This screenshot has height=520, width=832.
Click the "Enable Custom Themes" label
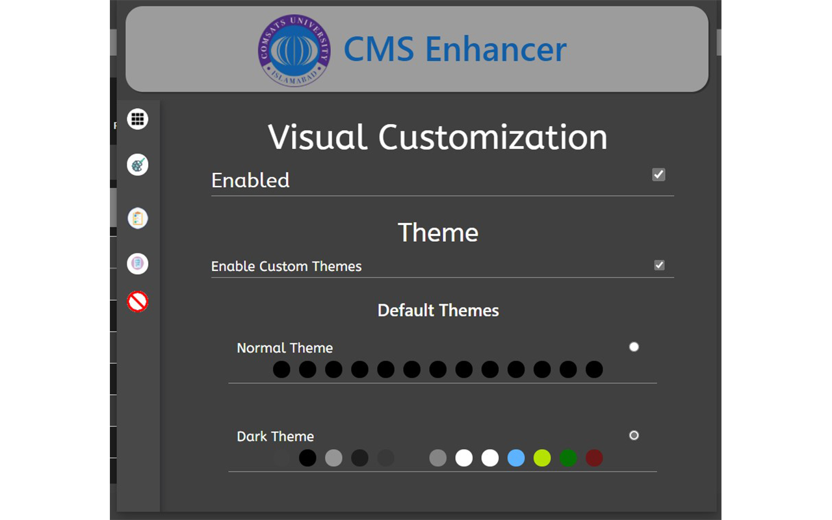[x=287, y=266]
